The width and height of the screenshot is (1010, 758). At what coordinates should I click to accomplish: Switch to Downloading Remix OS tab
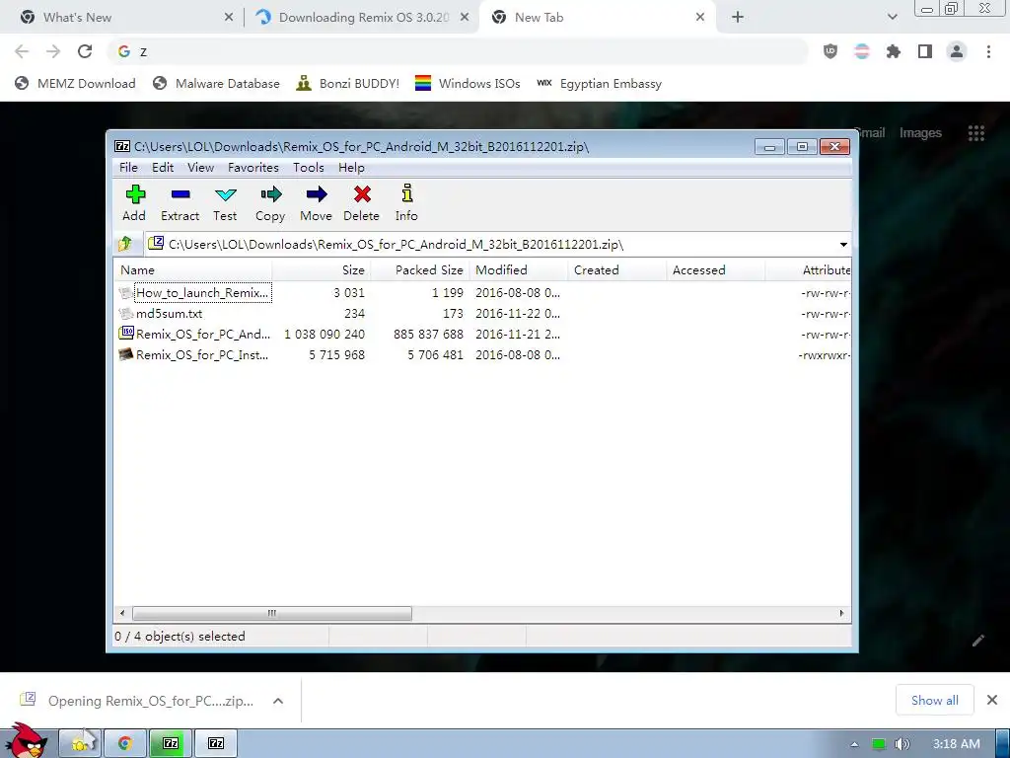click(x=361, y=18)
